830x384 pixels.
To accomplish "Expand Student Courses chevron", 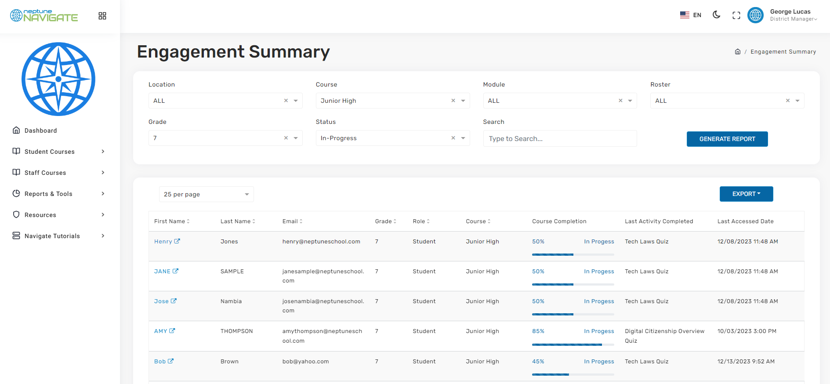I will [x=103, y=152].
